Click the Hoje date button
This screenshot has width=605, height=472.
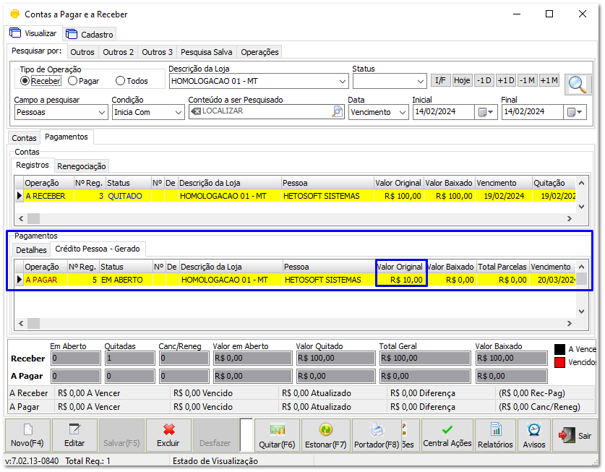462,81
